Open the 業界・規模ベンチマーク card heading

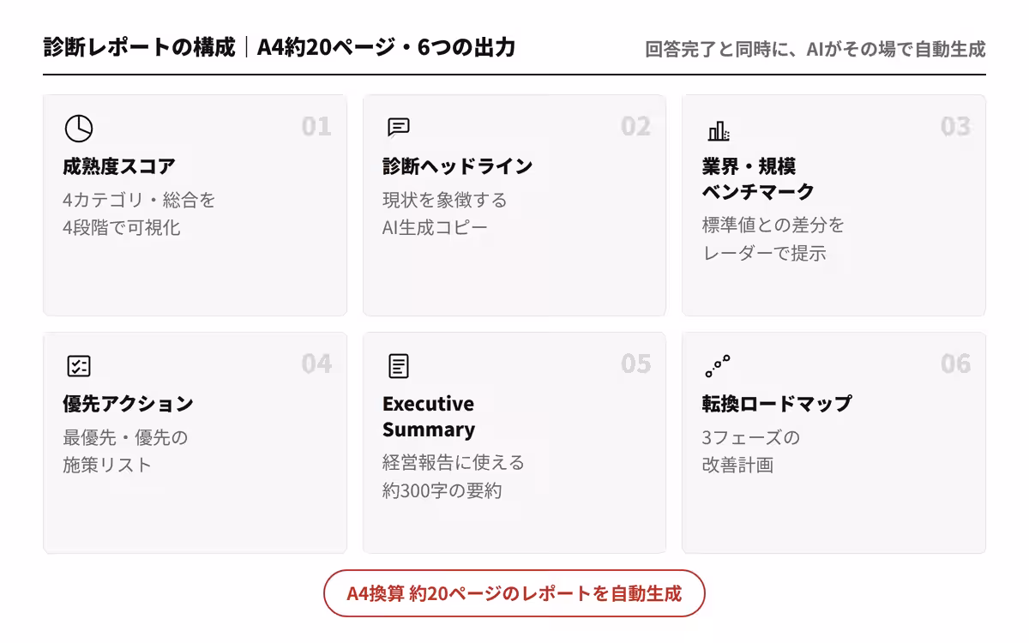tap(758, 179)
